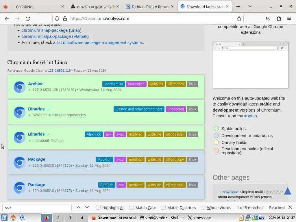This screenshot has width=296, height=222.
Task: Open the Extensions puzzle icon
Action: [x=279, y=18]
